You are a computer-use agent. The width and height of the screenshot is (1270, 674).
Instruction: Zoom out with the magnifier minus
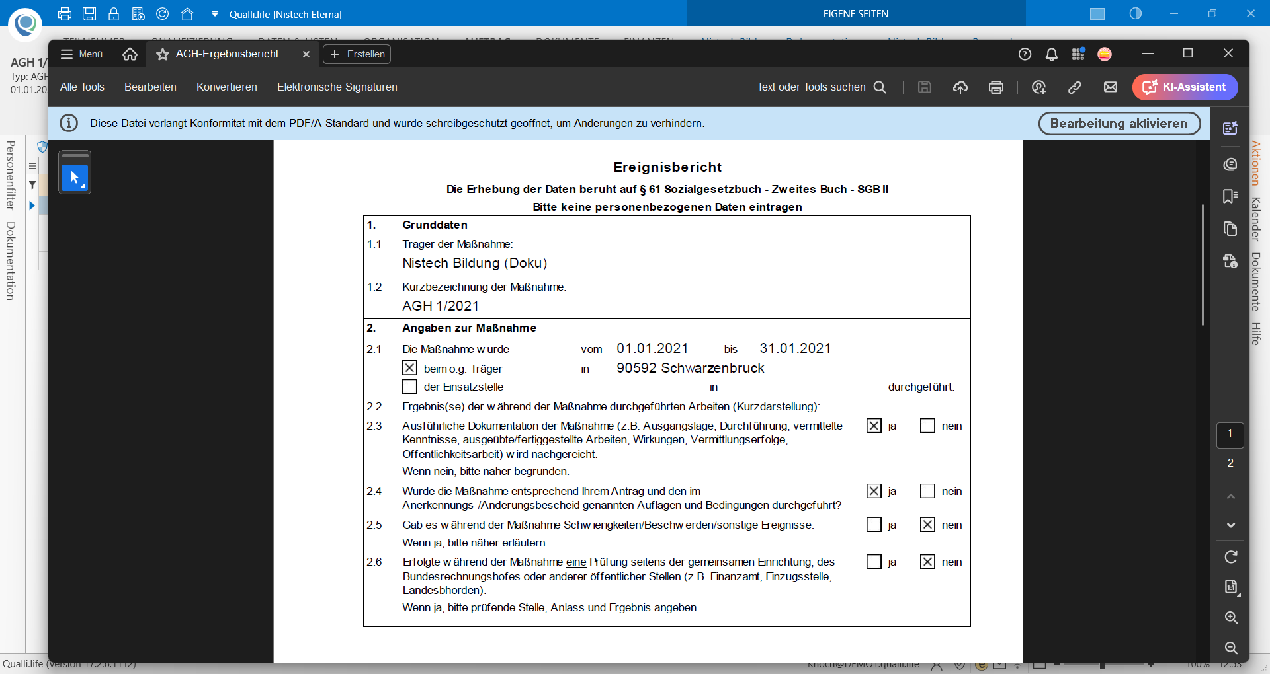1231,648
